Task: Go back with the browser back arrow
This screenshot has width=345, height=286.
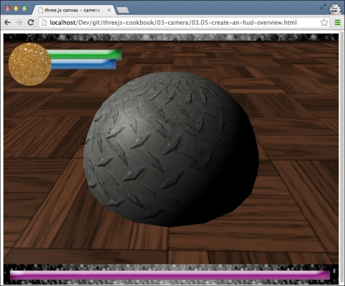Action: point(7,22)
